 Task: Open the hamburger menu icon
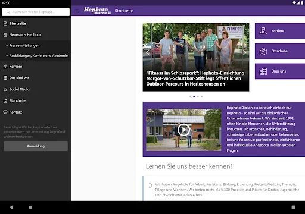point(77,11)
